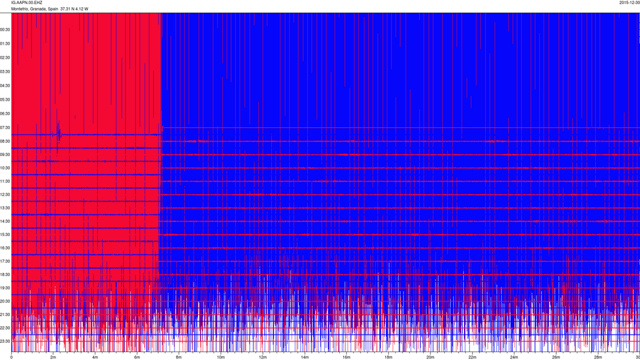The width and height of the screenshot is (640, 360).
Task: Click the 2m axis tick label
Action: pos(53,357)
